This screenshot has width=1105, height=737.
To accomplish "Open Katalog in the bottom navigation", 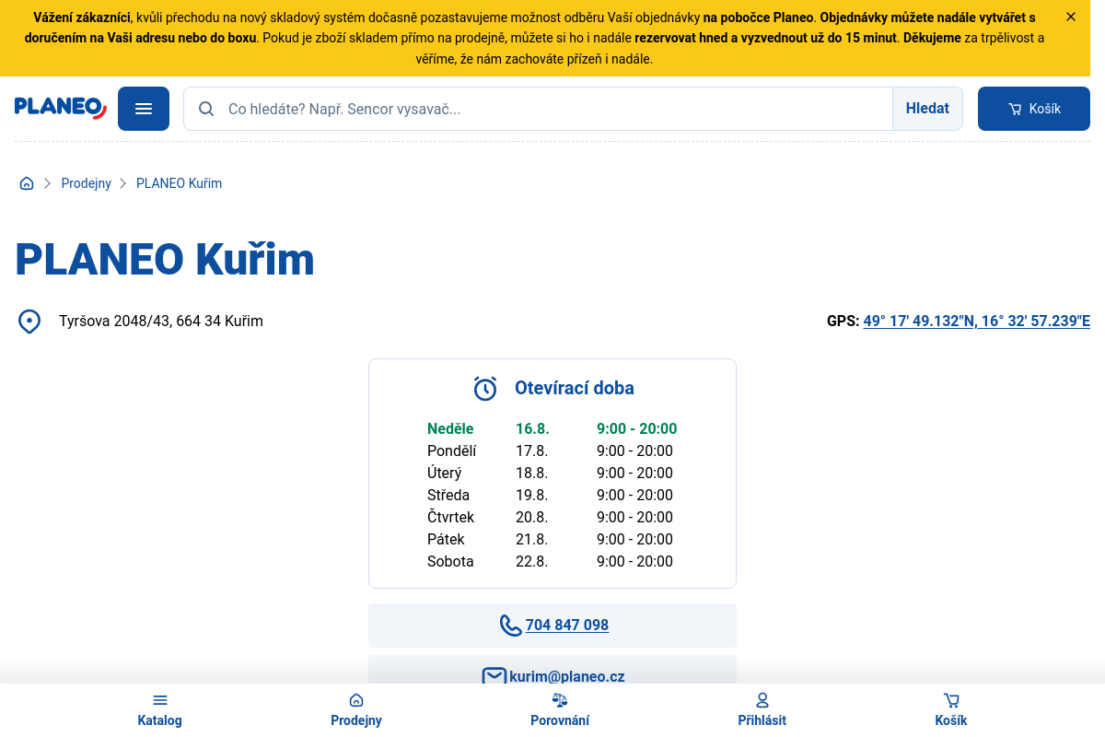I will [160, 710].
